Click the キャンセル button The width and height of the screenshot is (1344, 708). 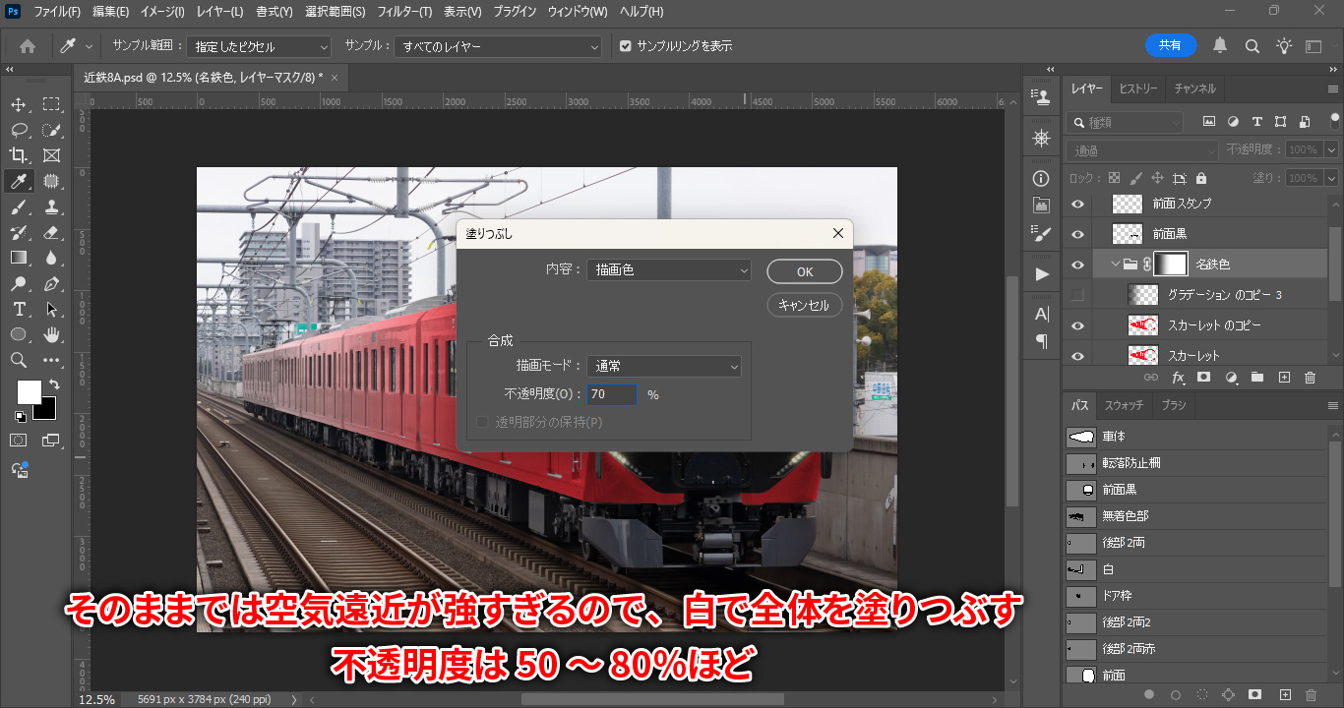[x=804, y=305]
